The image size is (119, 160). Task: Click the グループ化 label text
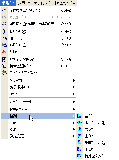point(17,81)
